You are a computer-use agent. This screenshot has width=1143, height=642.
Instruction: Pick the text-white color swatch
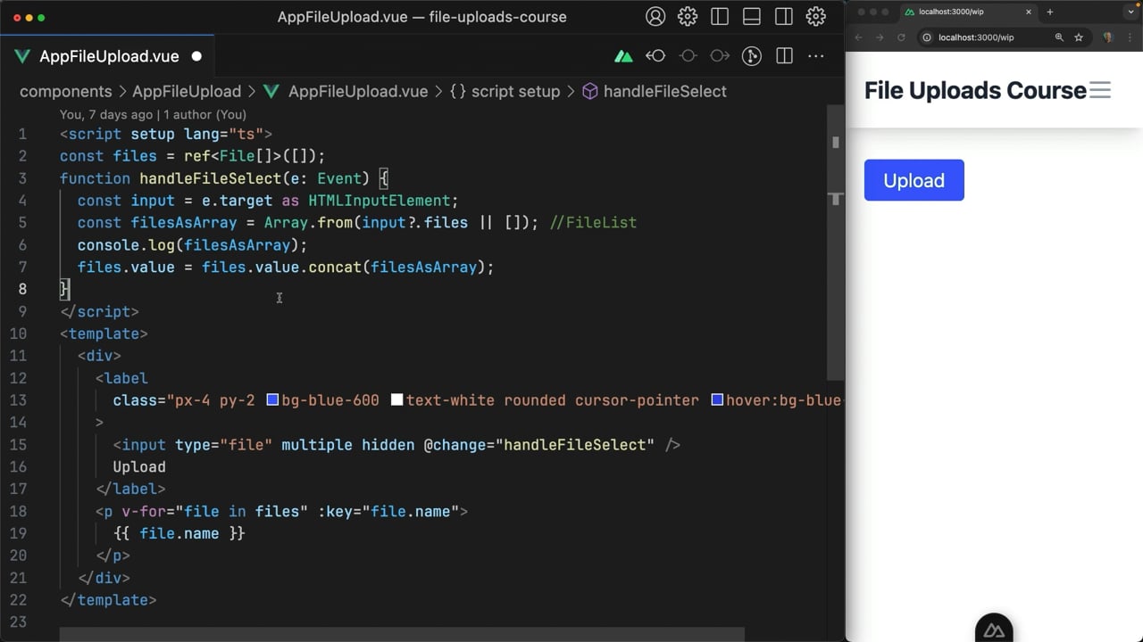pyautogui.click(x=397, y=400)
